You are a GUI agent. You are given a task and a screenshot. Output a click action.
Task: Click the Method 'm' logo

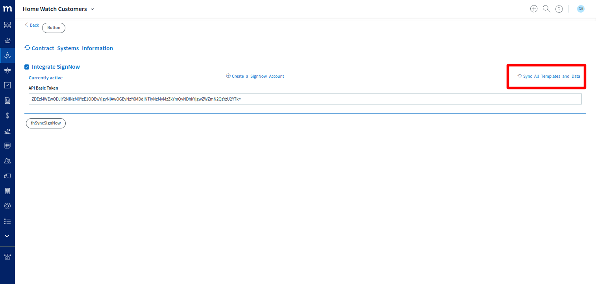[x=7, y=9]
